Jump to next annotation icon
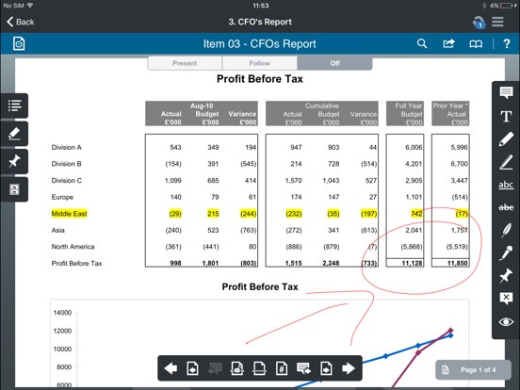520x390 pixels. 303,368
